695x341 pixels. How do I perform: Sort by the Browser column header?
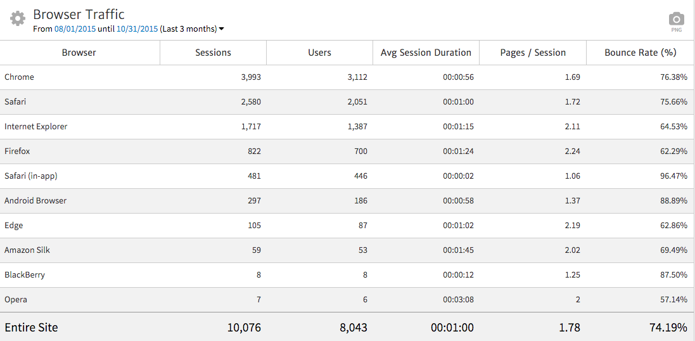point(79,53)
